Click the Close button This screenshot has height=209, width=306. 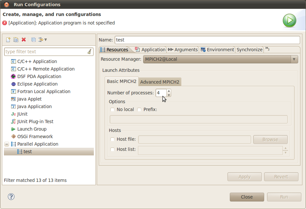click(247, 197)
